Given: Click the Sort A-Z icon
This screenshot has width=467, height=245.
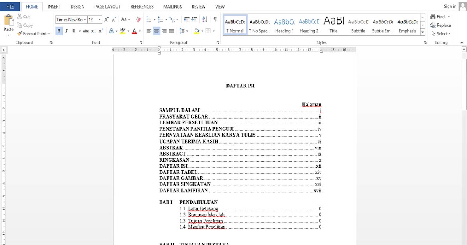Looking at the screenshot, I should click(x=205, y=19).
